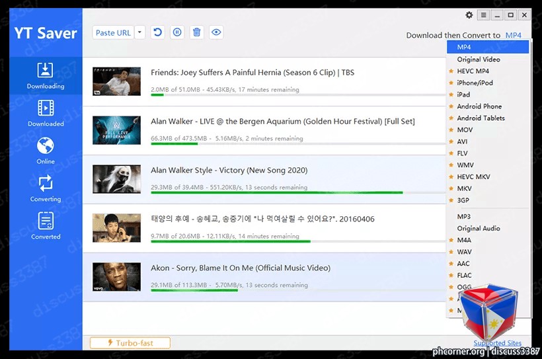Viewport: 542px width, 359px height.
Task: Choose AAC audio format
Action: pos(488,264)
